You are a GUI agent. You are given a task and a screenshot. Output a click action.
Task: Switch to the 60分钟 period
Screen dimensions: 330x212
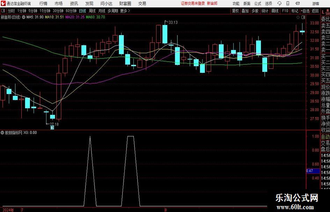pyautogui.click(x=71, y=11)
